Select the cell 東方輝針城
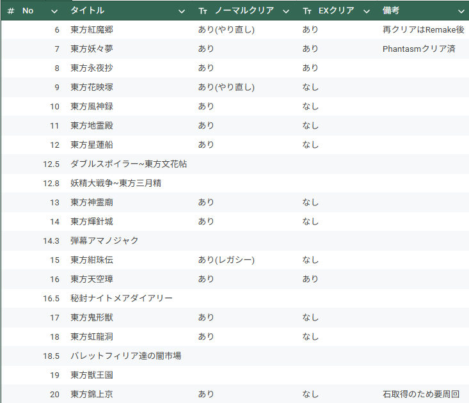 pos(92,221)
